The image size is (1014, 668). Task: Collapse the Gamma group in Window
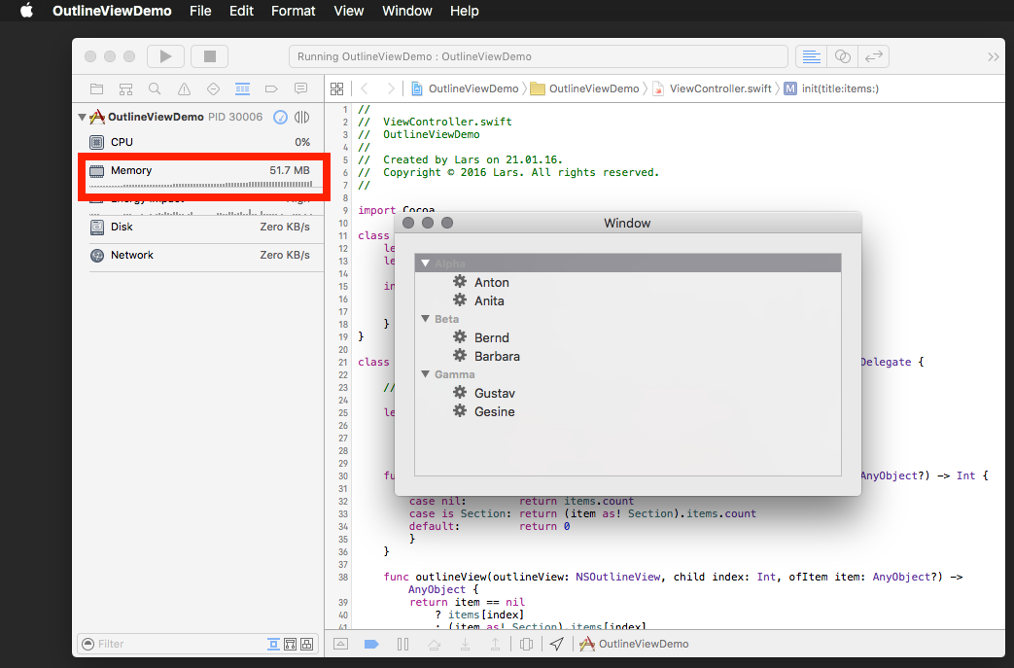426,374
